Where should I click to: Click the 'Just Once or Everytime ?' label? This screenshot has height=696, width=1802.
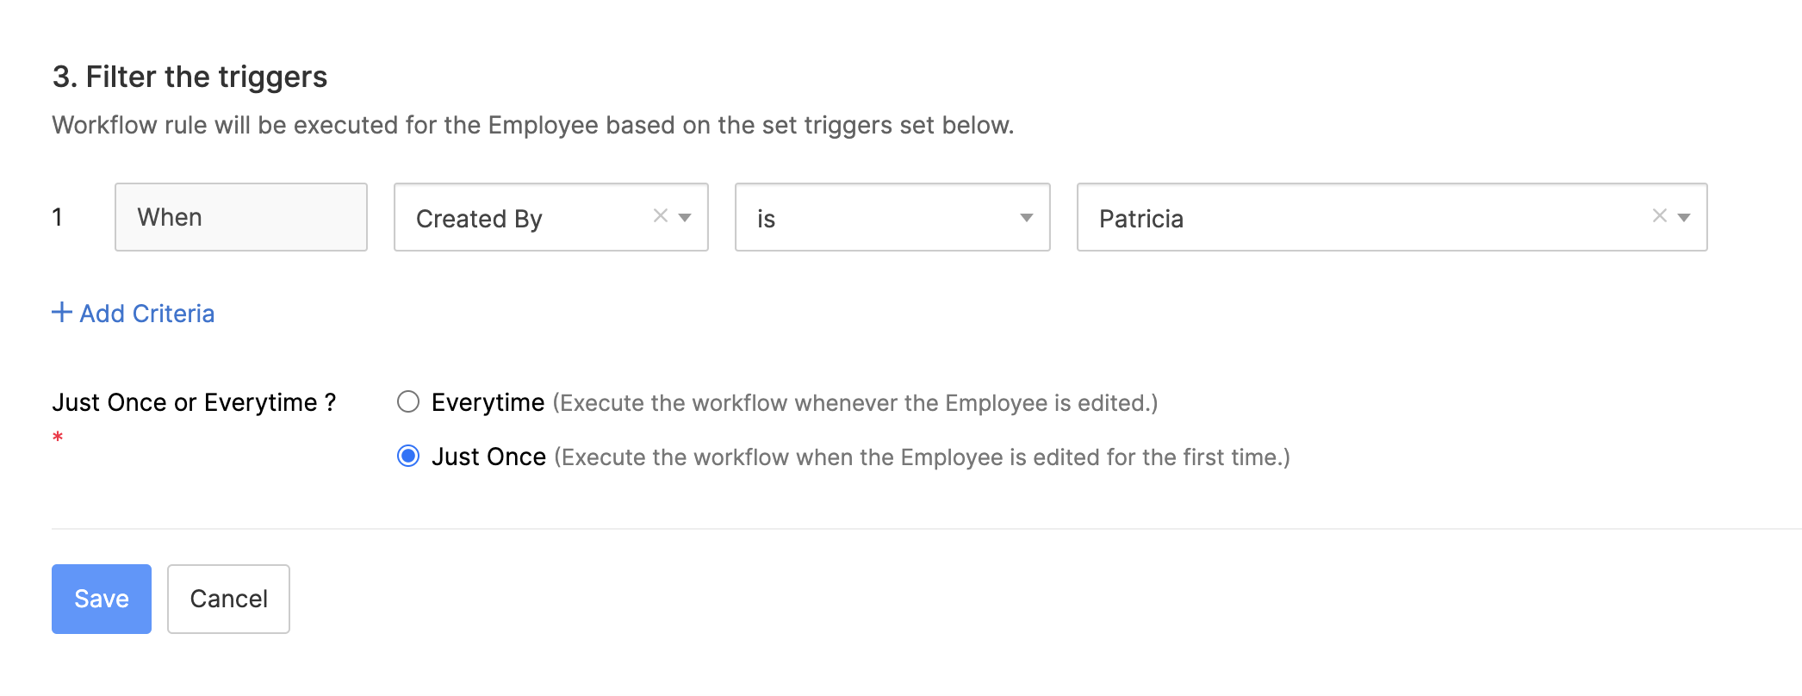[194, 401]
